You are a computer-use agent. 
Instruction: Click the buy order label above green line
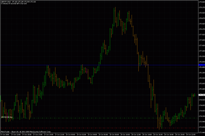(x=7, y=117)
